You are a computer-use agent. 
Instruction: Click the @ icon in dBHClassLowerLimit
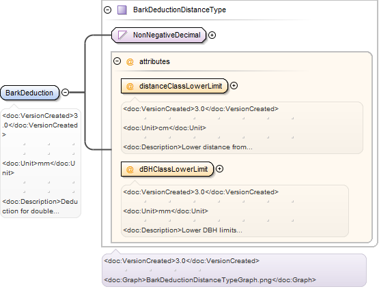[x=130, y=169]
